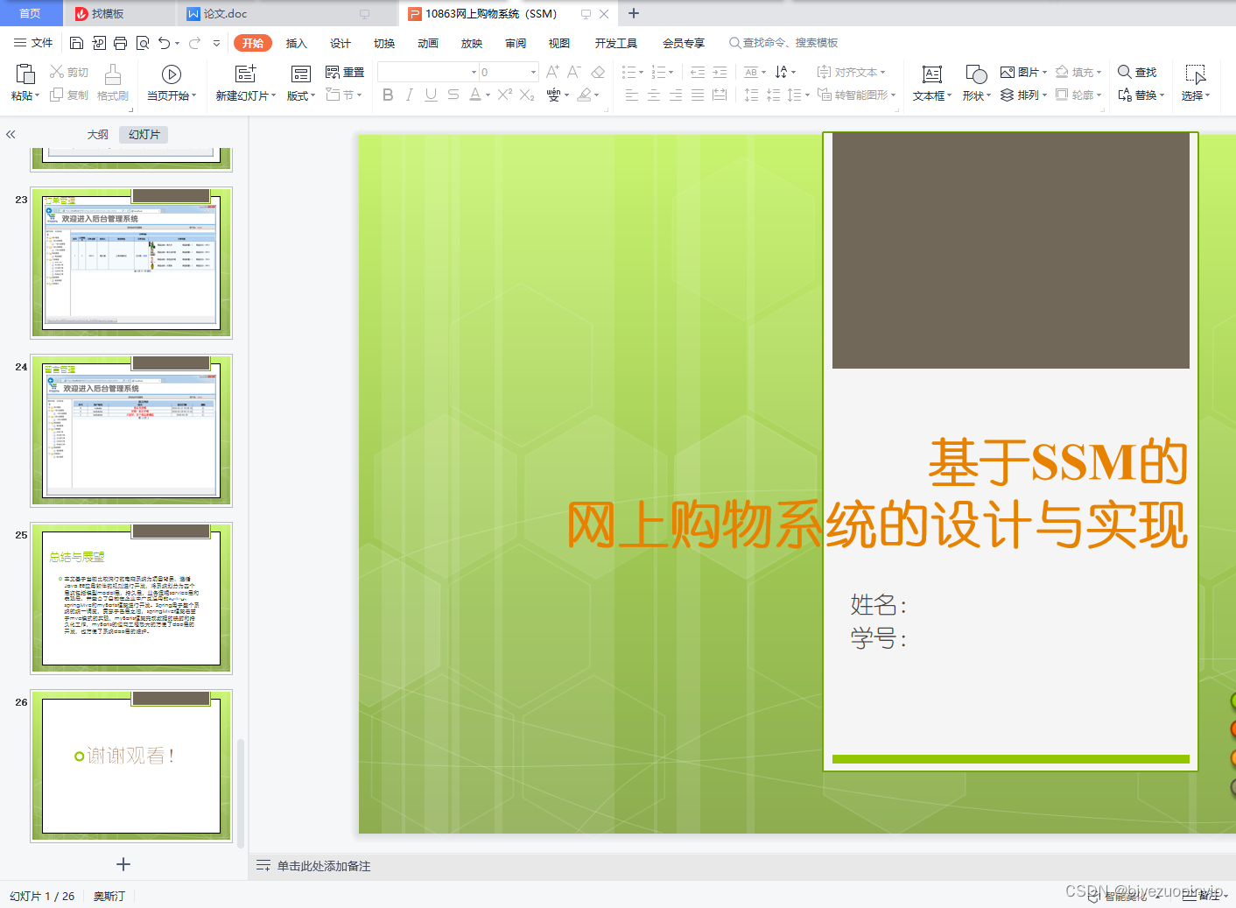The width and height of the screenshot is (1236, 908).
Task: Collapse slide panel with double chevron
Action: tap(11, 135)
